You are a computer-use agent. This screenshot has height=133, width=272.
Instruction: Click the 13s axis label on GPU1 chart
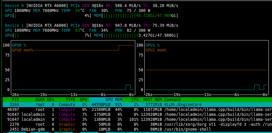coord(208,95)
